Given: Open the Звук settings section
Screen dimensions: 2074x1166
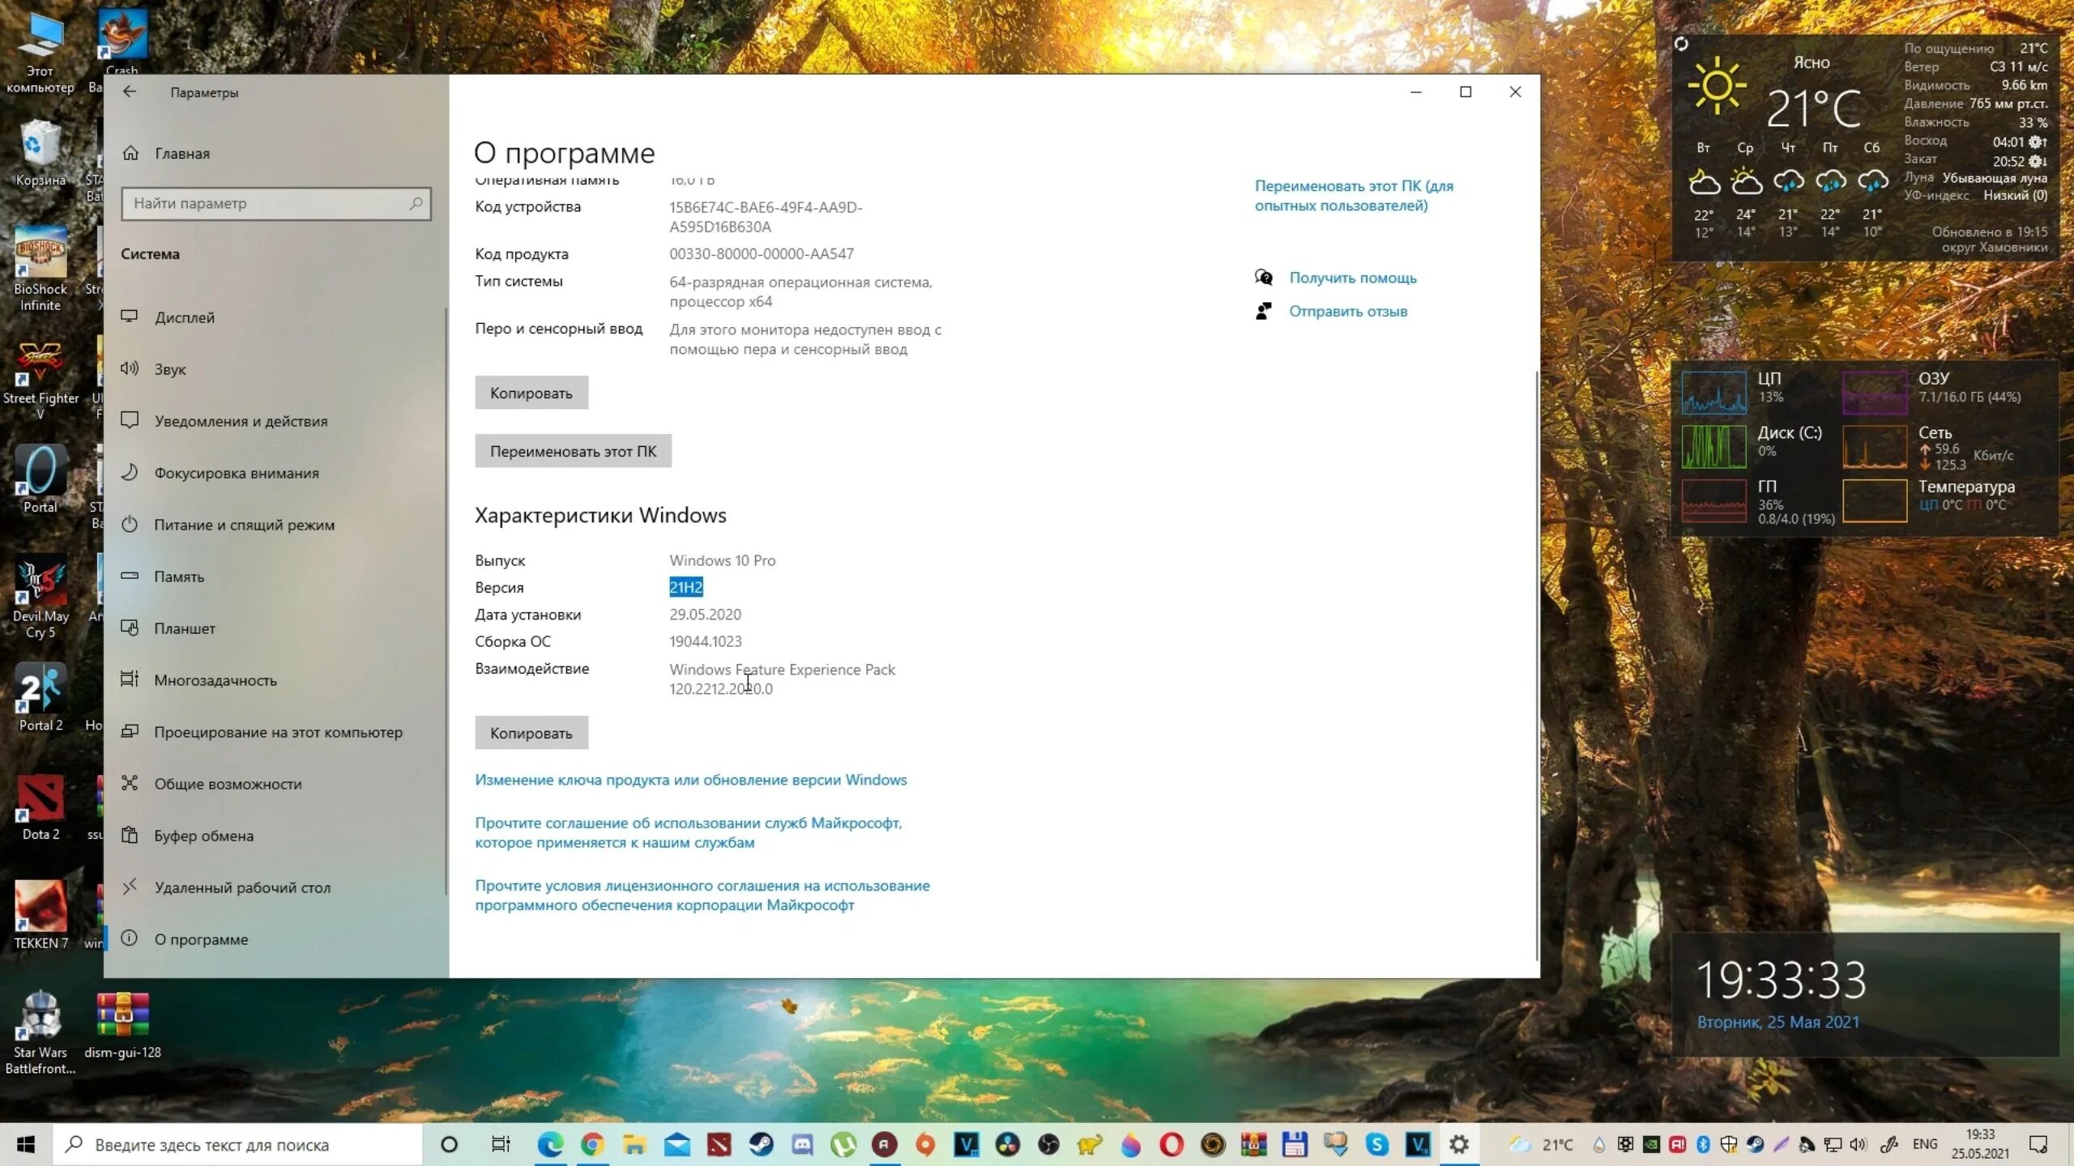Looking at the screenshot, I should tap(170, 369).
